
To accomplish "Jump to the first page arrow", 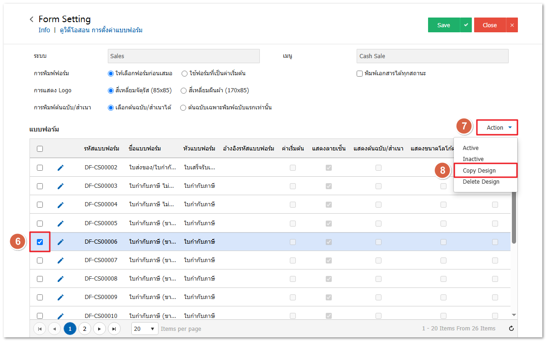I will coord(40,329).
